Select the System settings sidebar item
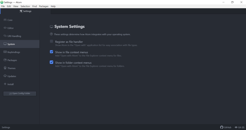 [x=20, y=44]
